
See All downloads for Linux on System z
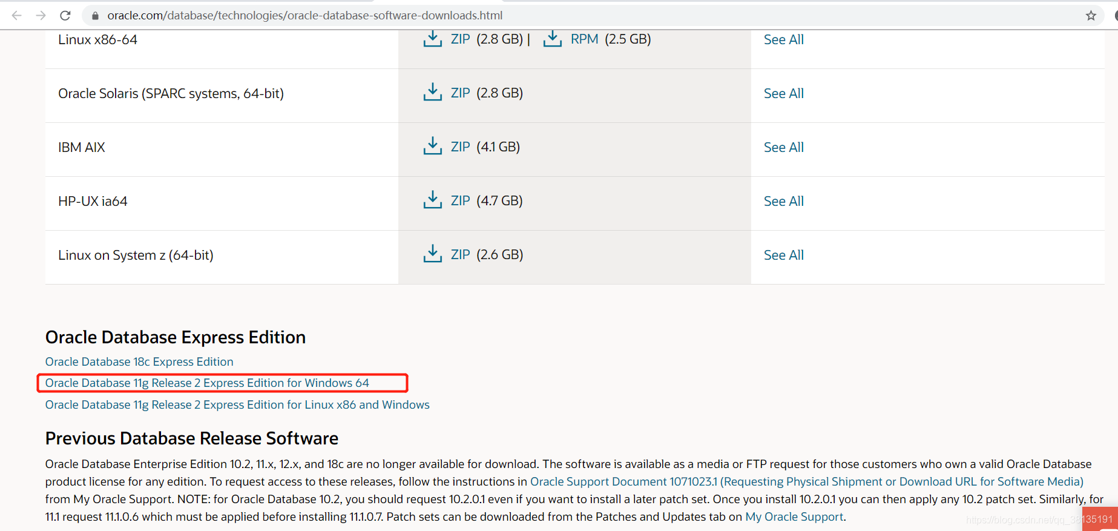(x=783, y=256)
